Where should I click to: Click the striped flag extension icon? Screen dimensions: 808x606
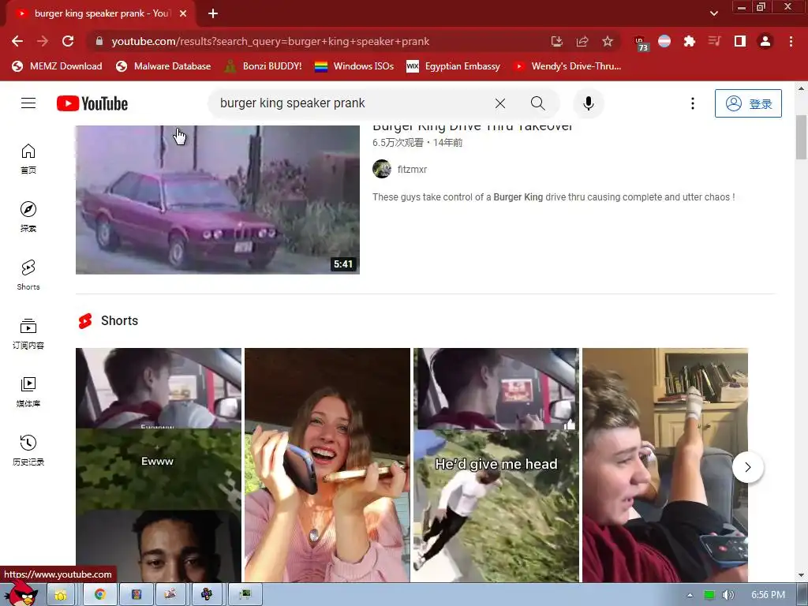pyautogui.click(x=664, y=41)
